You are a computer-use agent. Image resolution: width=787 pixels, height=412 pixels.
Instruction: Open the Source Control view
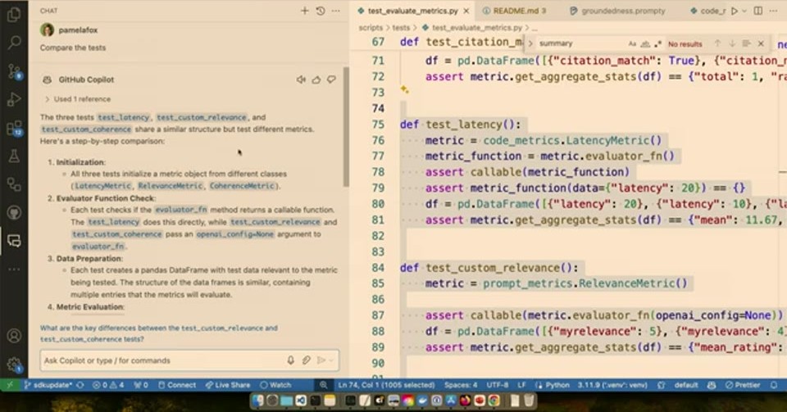14,72
